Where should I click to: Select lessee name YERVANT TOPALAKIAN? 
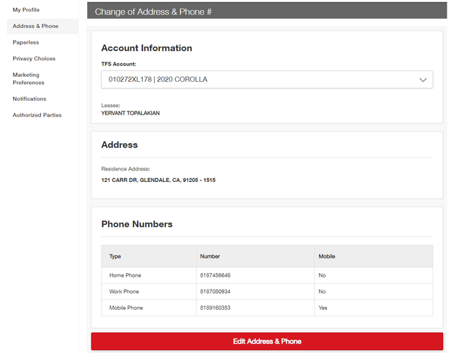pyautogui.click(x=130, y=113)
